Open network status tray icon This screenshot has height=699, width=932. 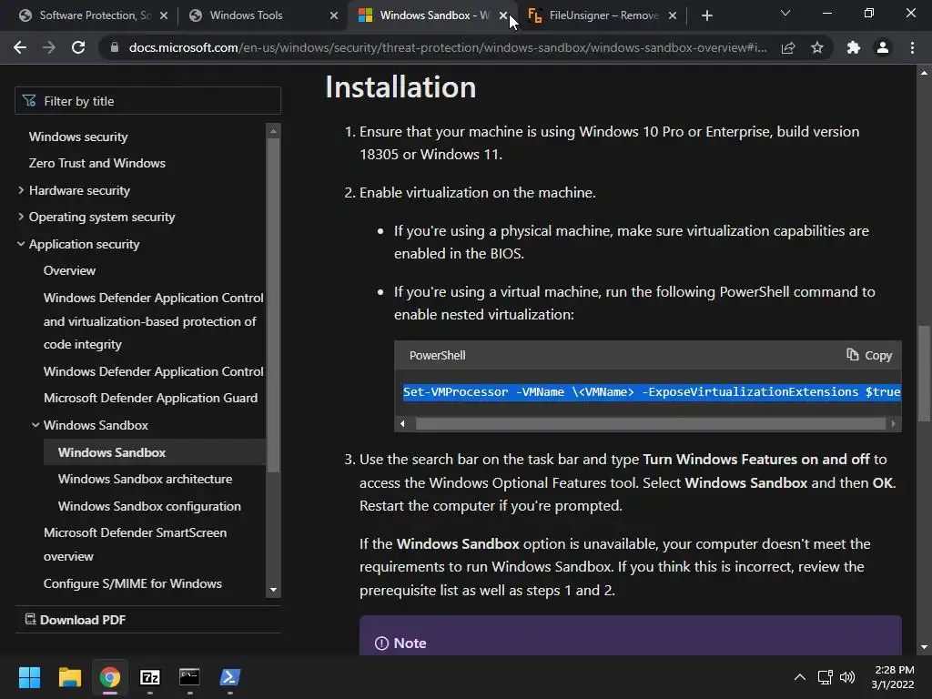click(825, 677)
